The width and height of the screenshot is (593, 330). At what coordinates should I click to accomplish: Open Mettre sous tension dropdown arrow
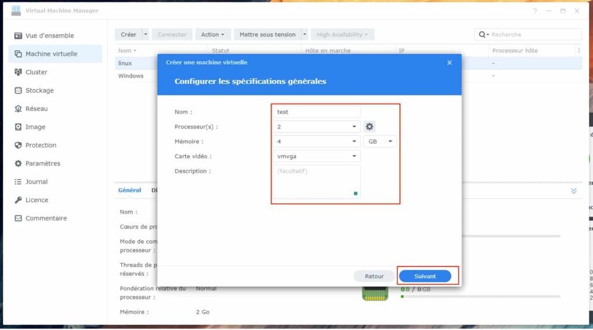pos(305,34)
